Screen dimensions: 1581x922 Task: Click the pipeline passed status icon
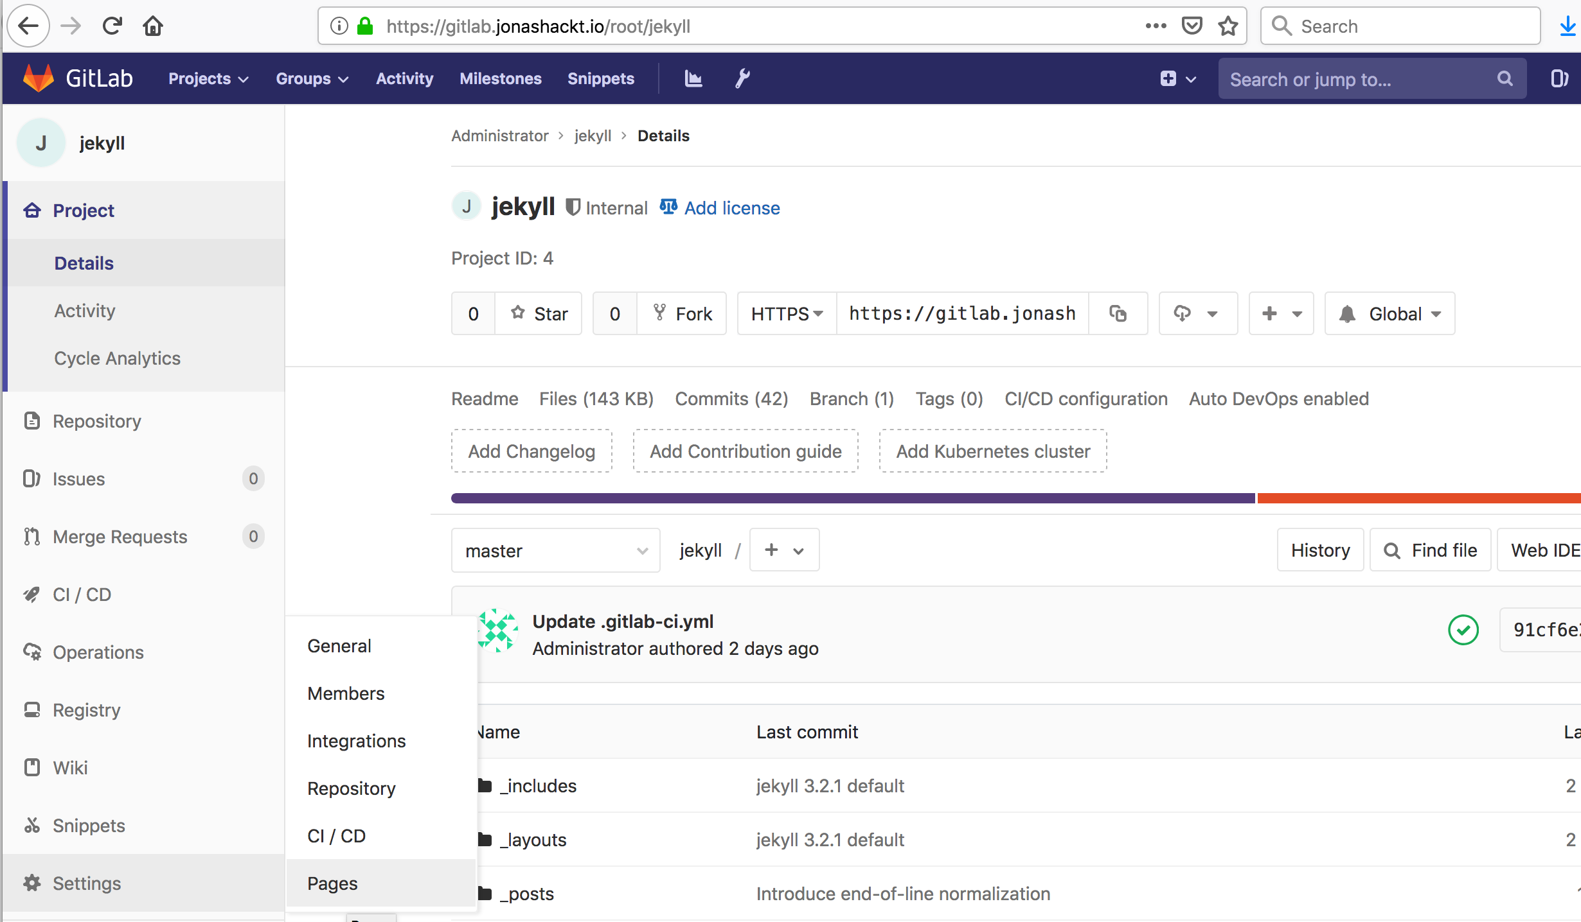1463,630
